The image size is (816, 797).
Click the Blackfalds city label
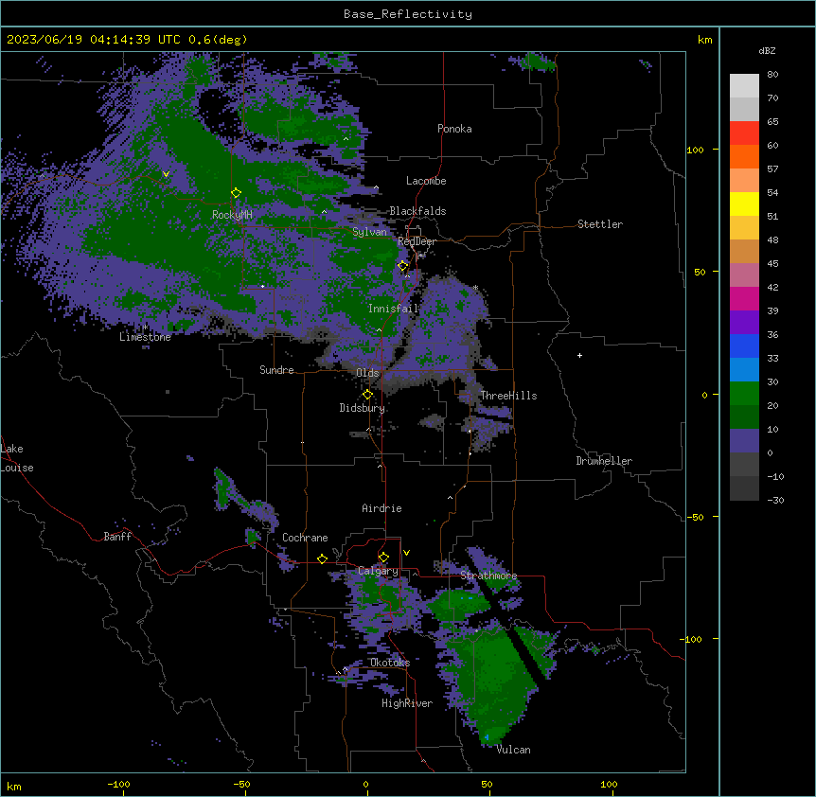point(417,211)
